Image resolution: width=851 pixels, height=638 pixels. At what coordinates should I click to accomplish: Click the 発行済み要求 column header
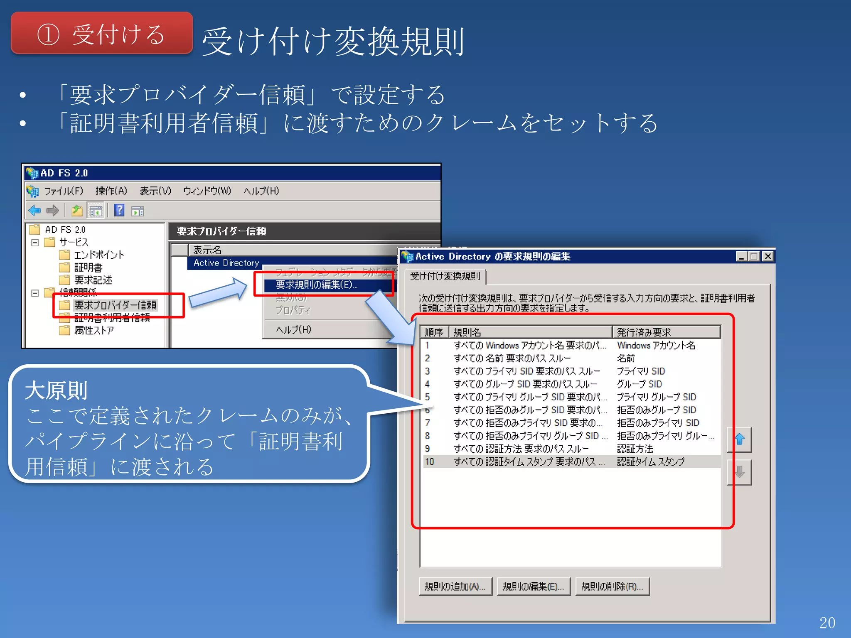click(x=666, y=332)
